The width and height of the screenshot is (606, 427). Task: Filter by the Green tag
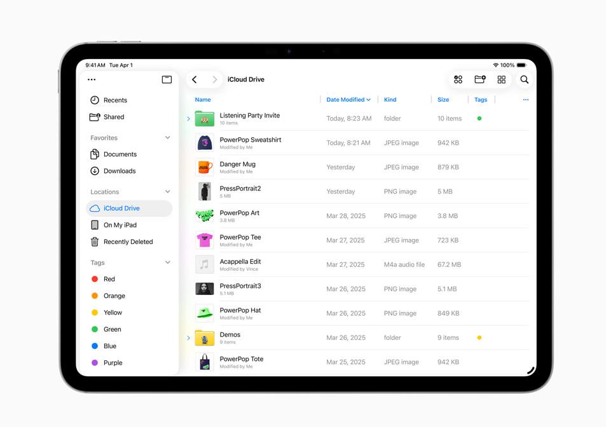(129, 329)
